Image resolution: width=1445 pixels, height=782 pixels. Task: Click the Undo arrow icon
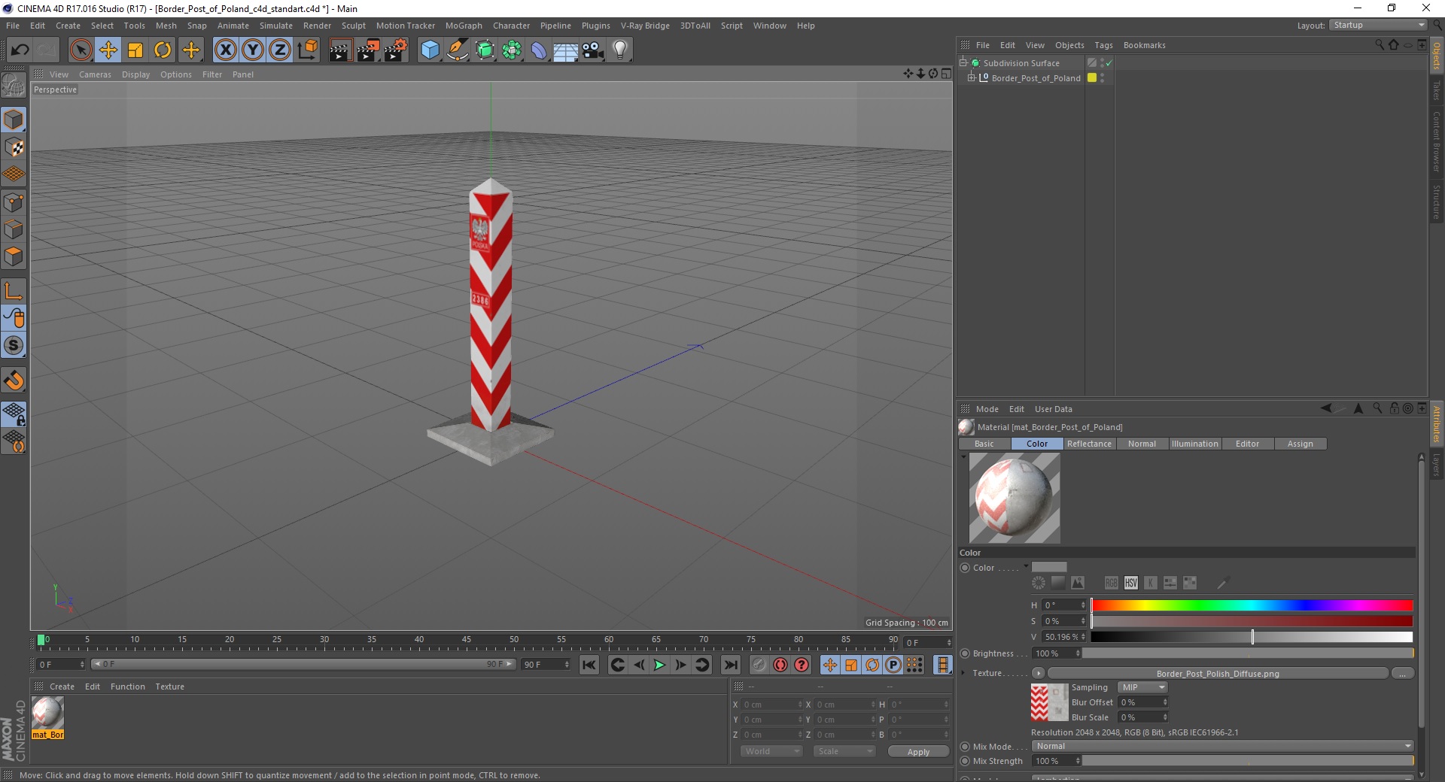(x=20, y=50)
